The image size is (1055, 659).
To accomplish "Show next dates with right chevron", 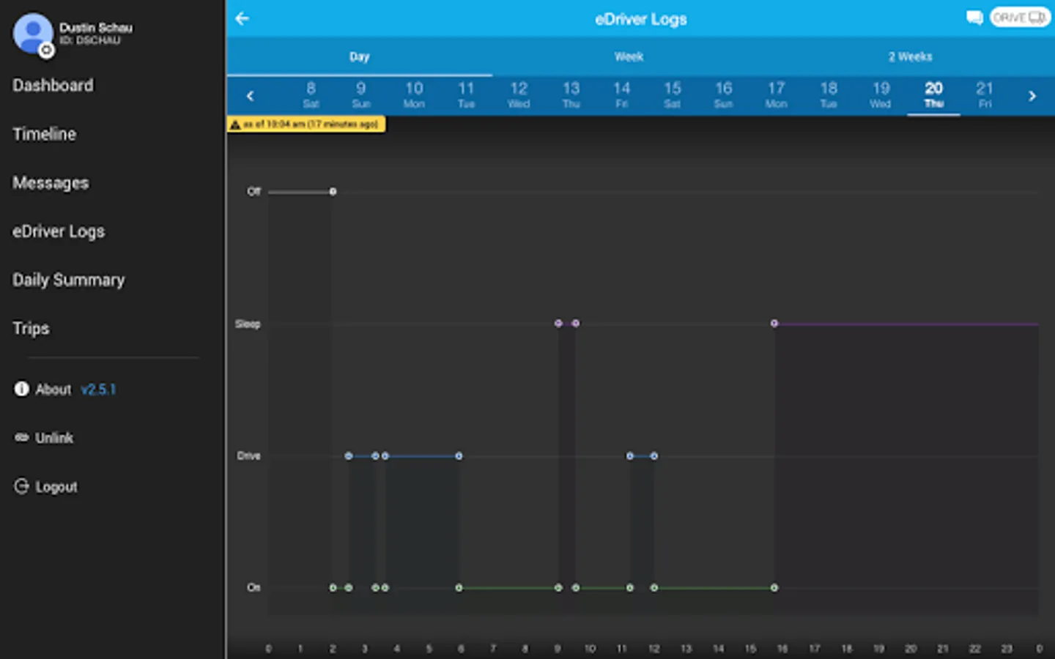I will pos(1032,96).
